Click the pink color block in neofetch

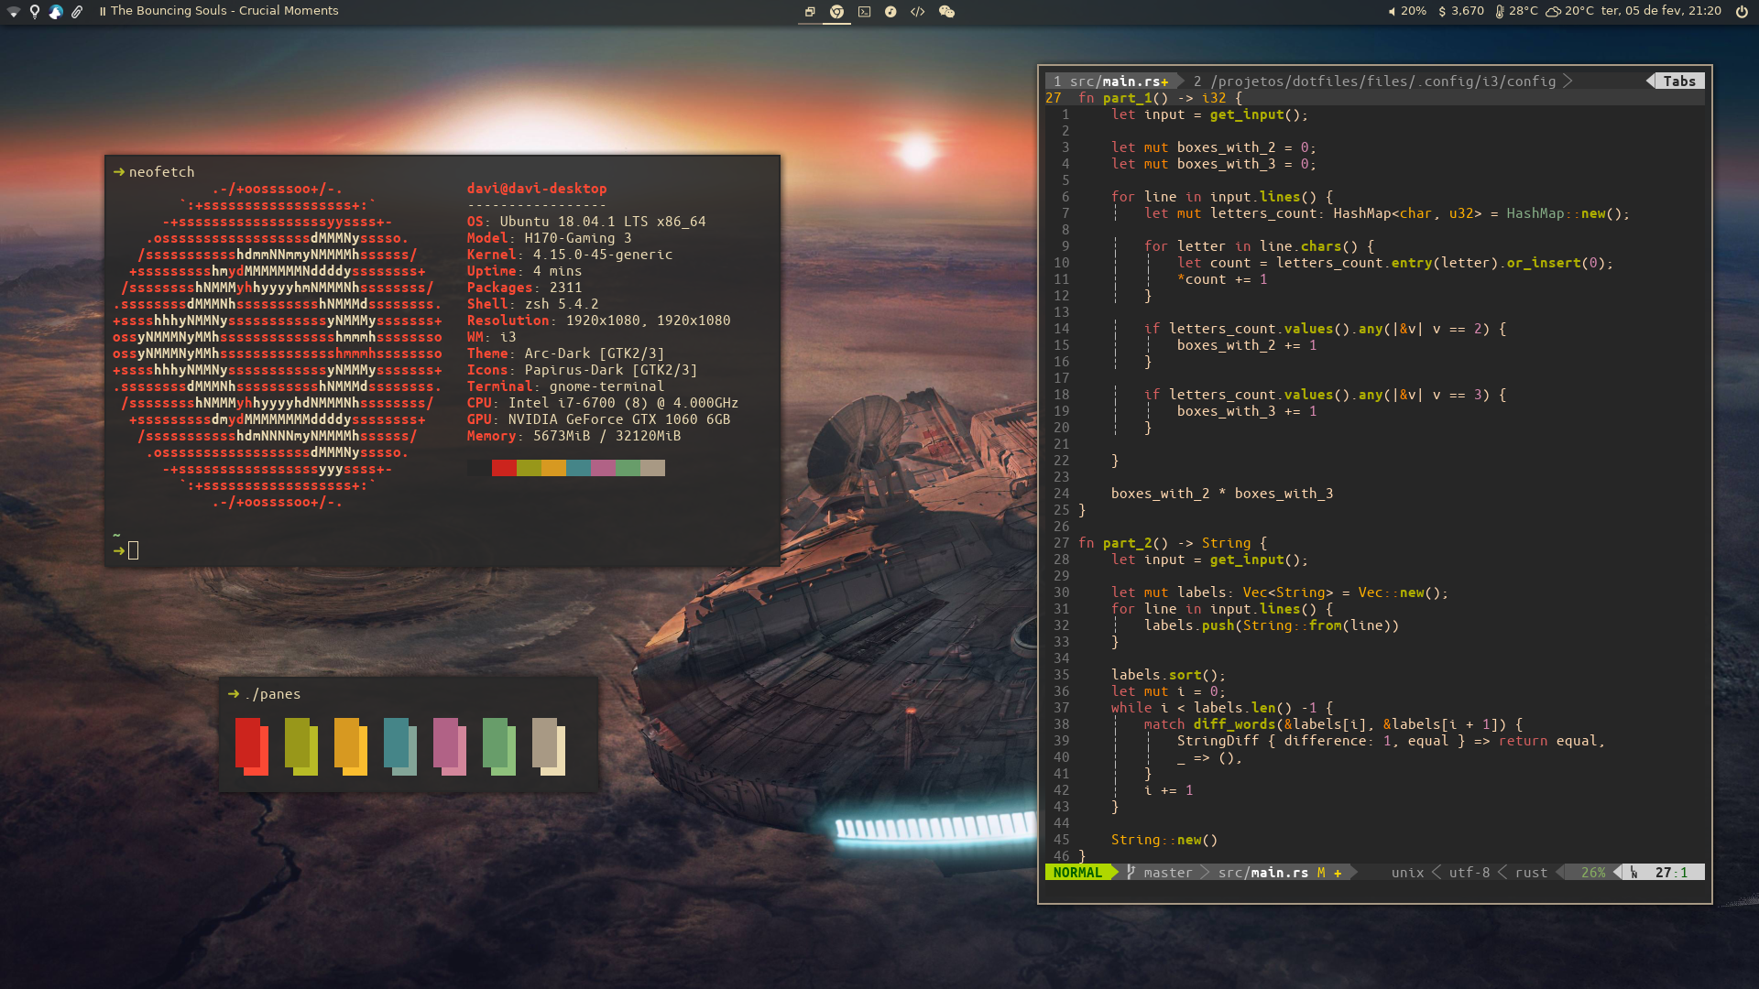click(603, 468)
